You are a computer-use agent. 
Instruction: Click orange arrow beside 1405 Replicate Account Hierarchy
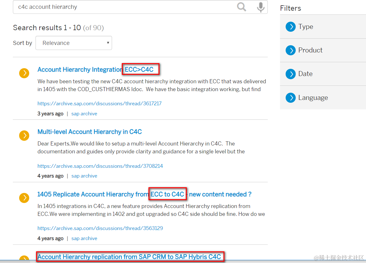point(24,198)
